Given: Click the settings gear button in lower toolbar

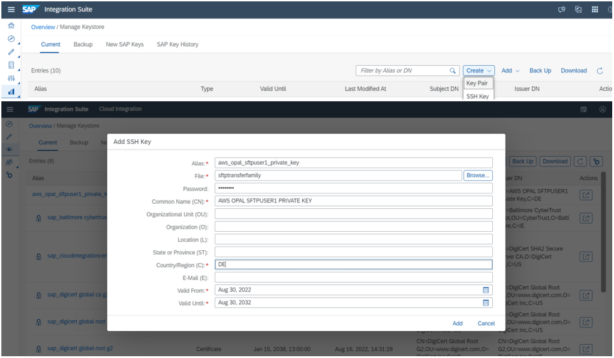Looking at the screenshot, I should [597, 162].
